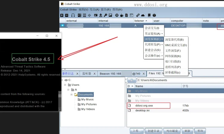Select 文件浏览(F) in the submenu
Viewport: 224px width, 134px height.
coord(176,51)
